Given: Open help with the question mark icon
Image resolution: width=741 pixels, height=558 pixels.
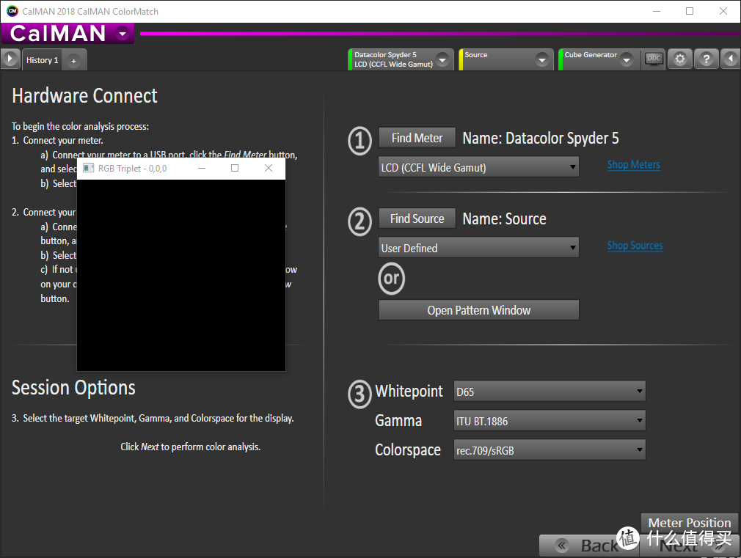Looking at the screenshot, I should pos(706,59).
